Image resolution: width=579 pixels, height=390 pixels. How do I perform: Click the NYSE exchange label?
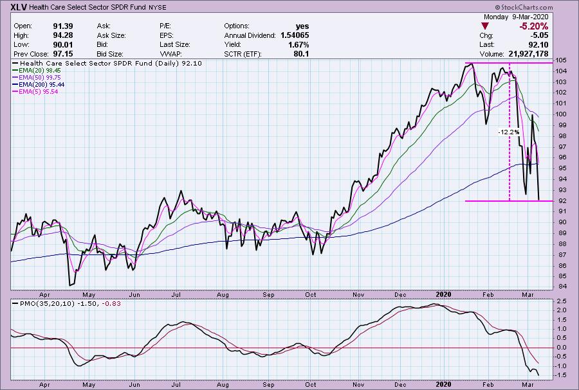[x=158, y=7]
